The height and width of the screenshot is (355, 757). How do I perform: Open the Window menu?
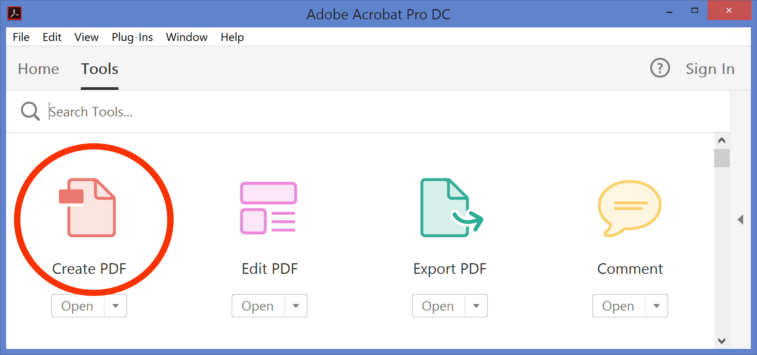186,37
